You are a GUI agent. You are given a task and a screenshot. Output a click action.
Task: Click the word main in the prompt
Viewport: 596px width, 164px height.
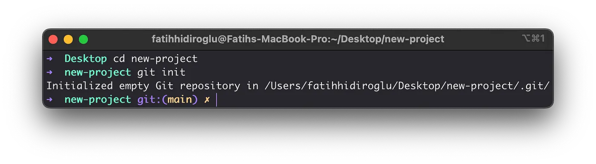pyautogui.click(x=180, y=100)
